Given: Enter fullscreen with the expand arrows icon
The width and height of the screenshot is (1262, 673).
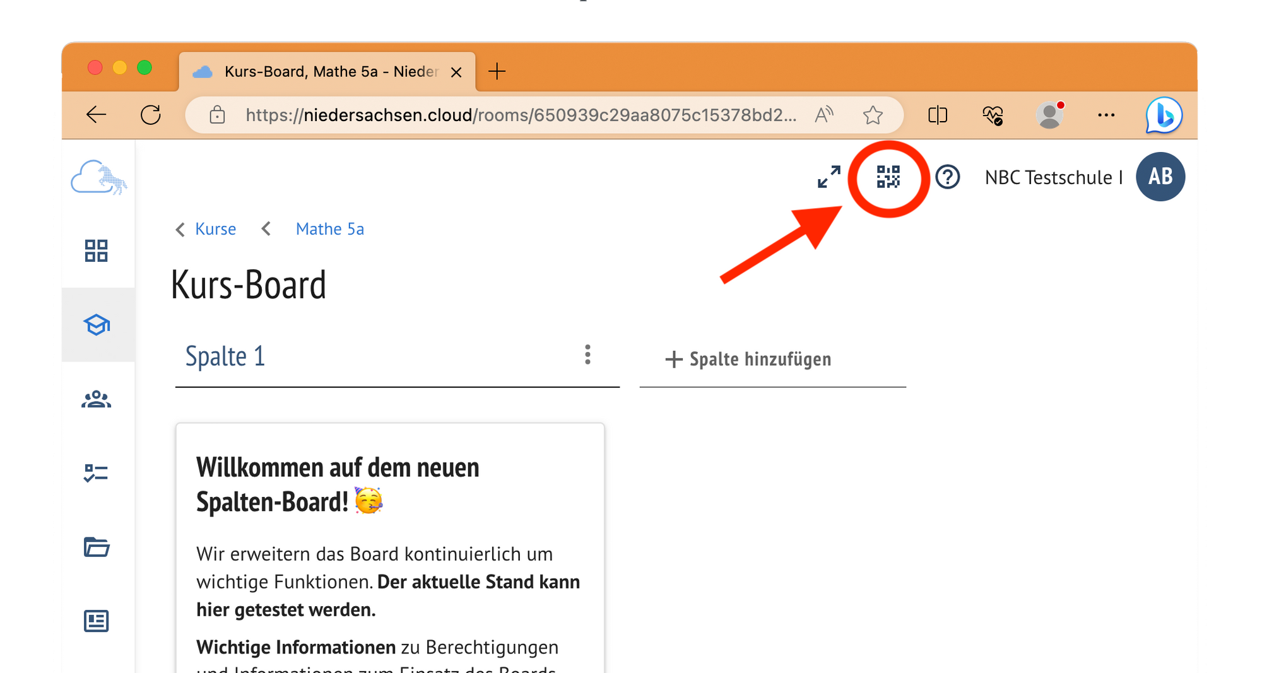Looking at the screenshot, I should point(829,177).
